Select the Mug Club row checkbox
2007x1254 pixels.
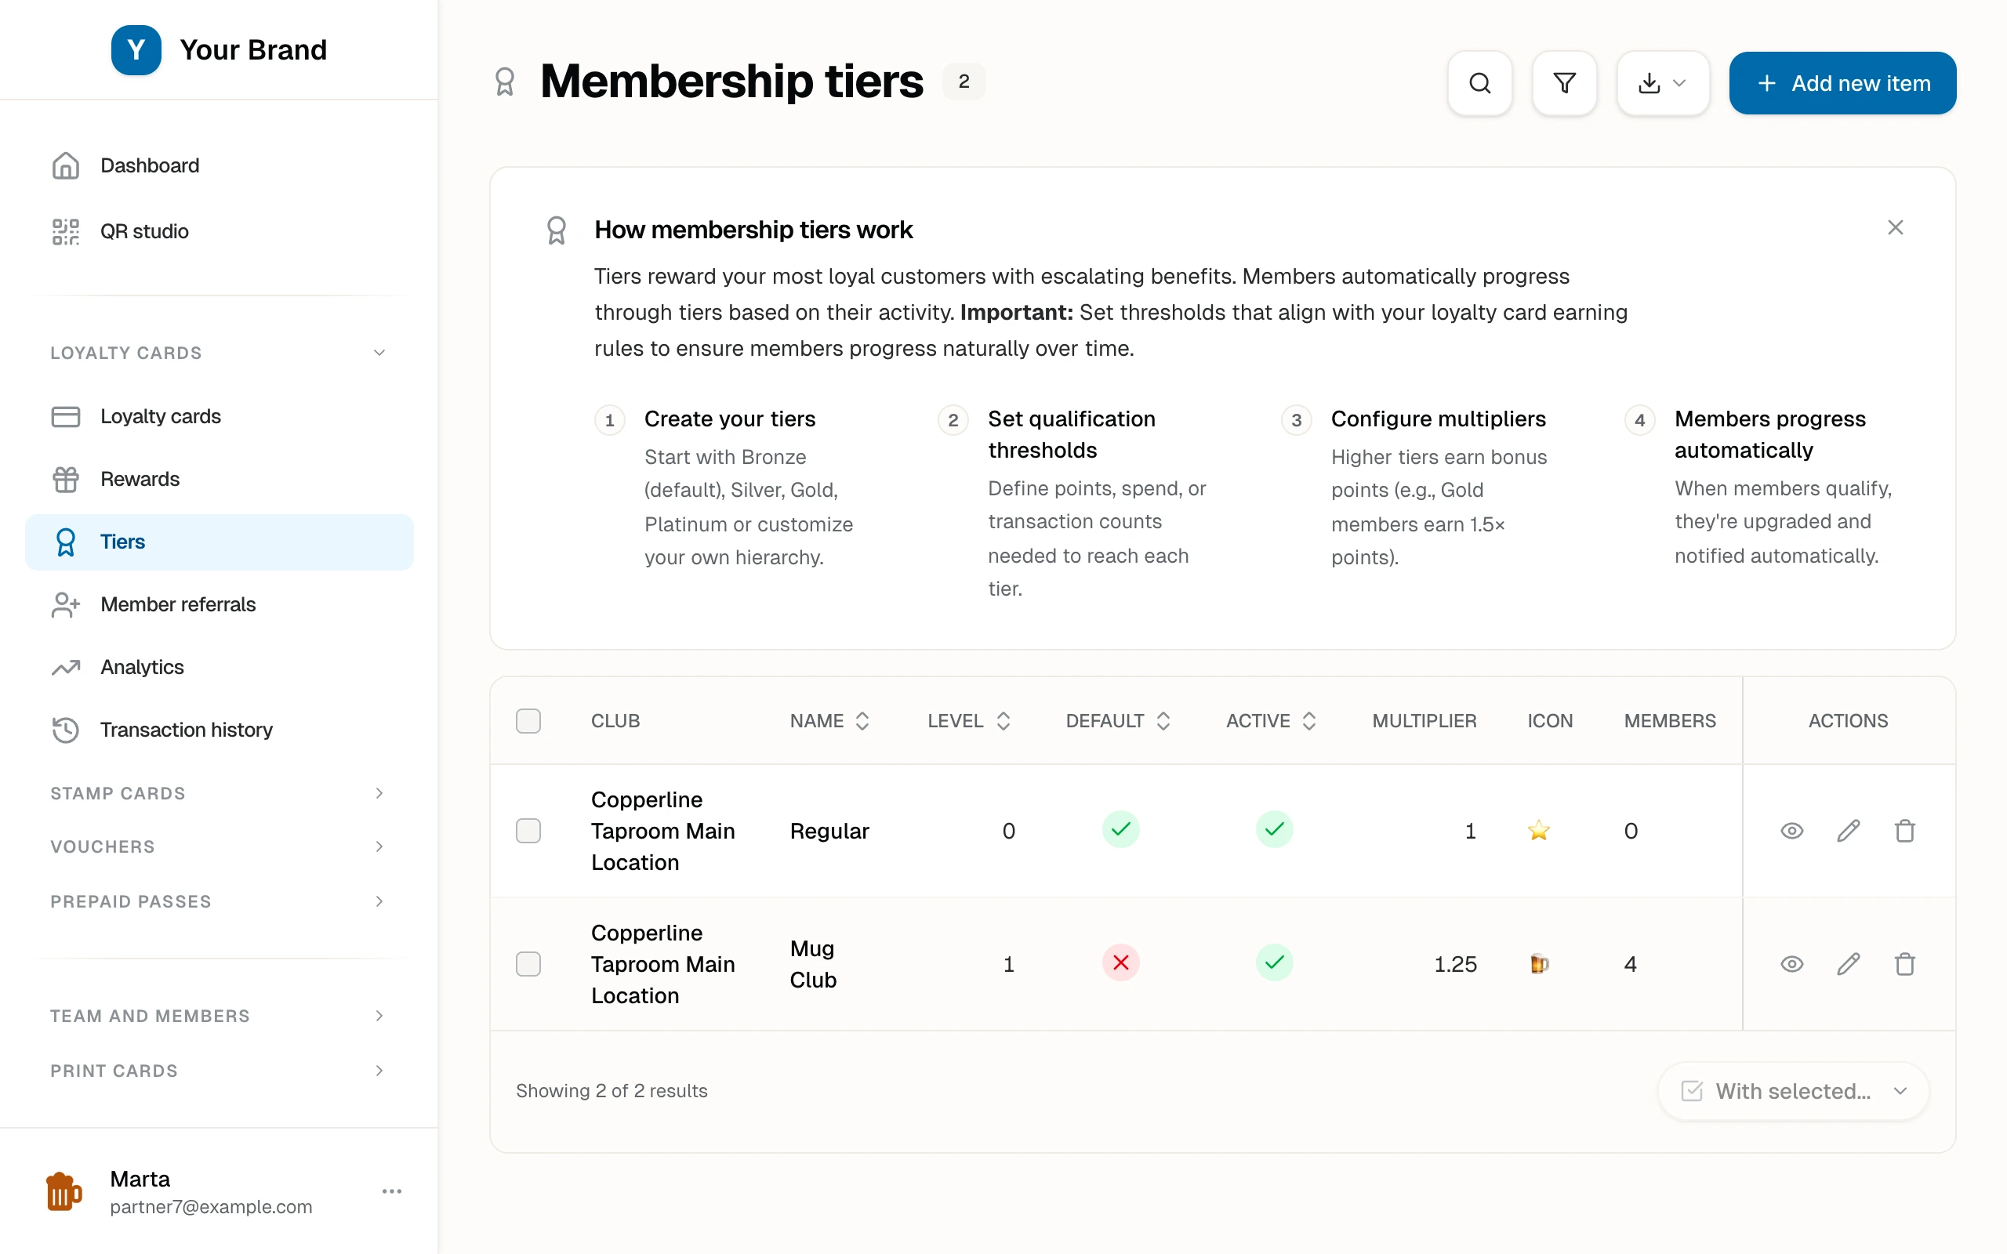point(528,964)
